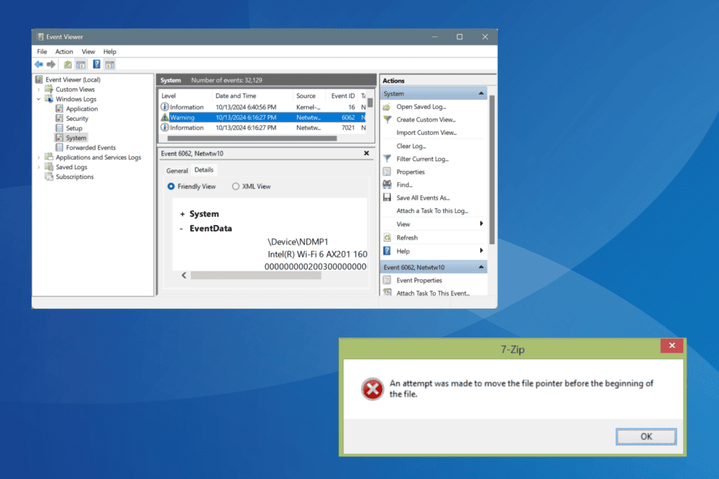Sort by the Event ID column header
The height and width of the screenshot is (479, 719).
coord(343,95)
